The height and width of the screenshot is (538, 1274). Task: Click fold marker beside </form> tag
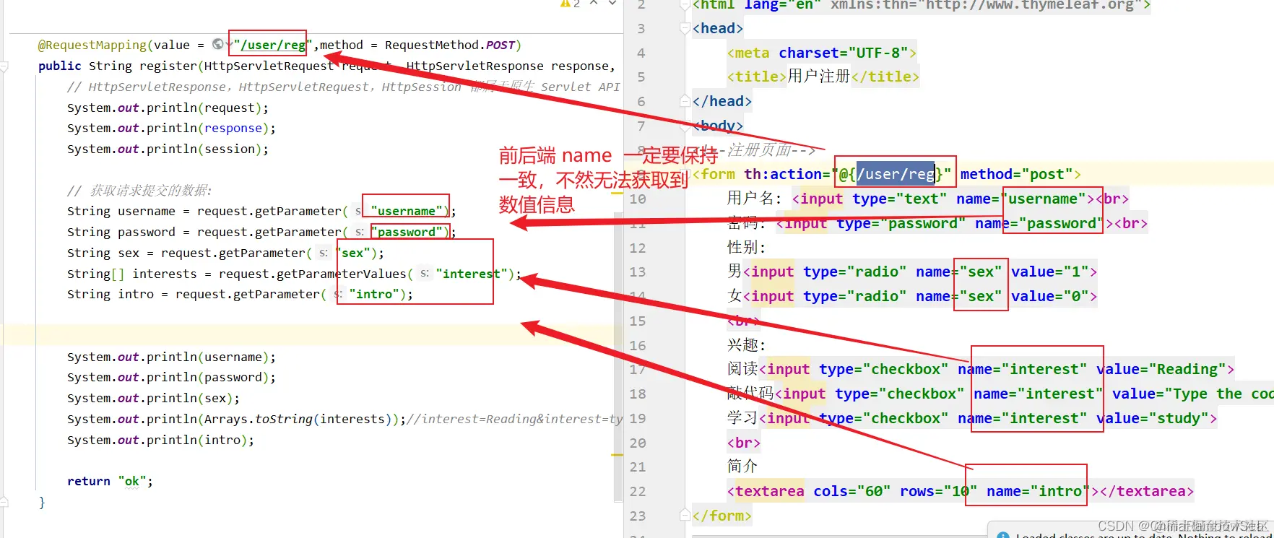pyautogui.click(x=685, y=515)
